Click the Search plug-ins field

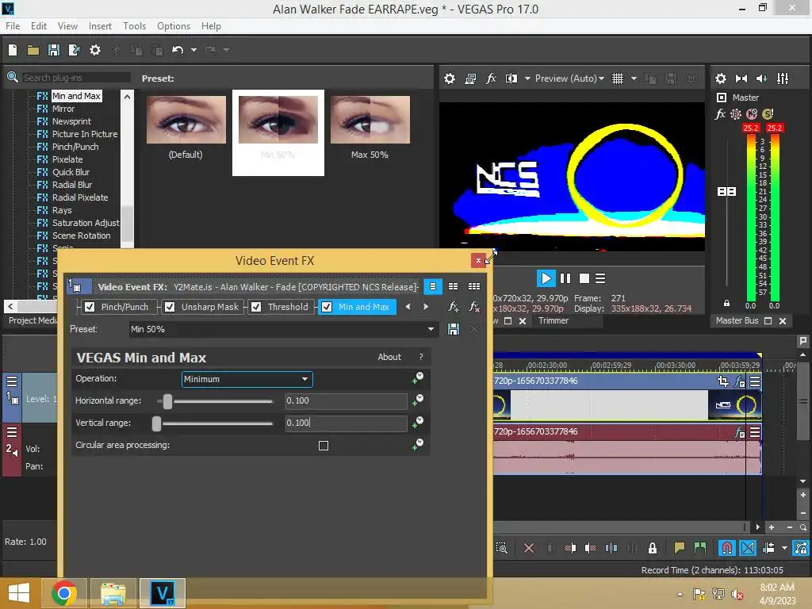pyautogui.click(x=75, y=78)
